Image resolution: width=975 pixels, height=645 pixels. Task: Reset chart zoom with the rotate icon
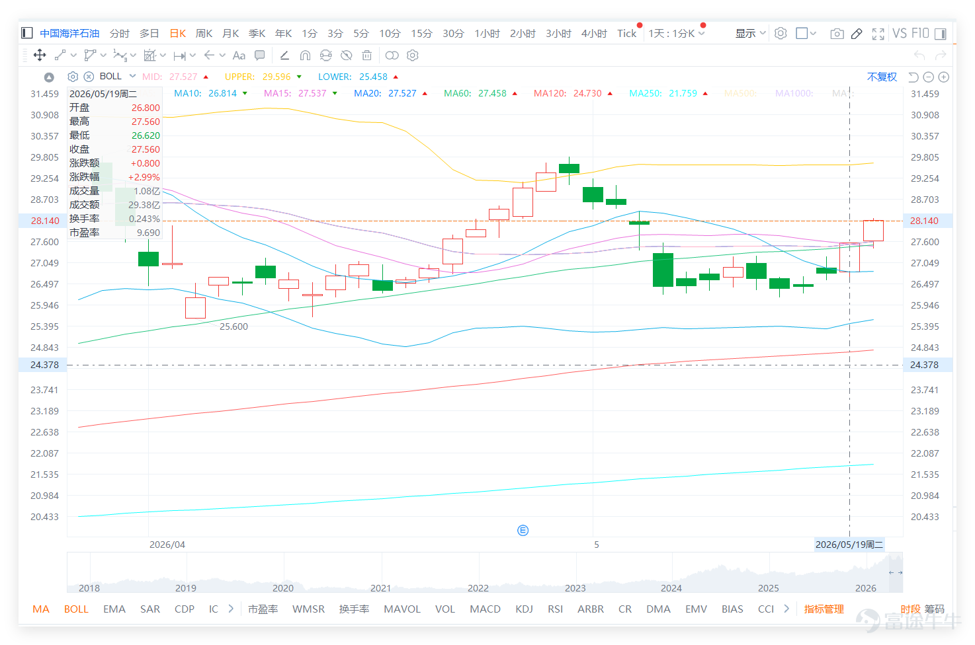coord(913,77)
